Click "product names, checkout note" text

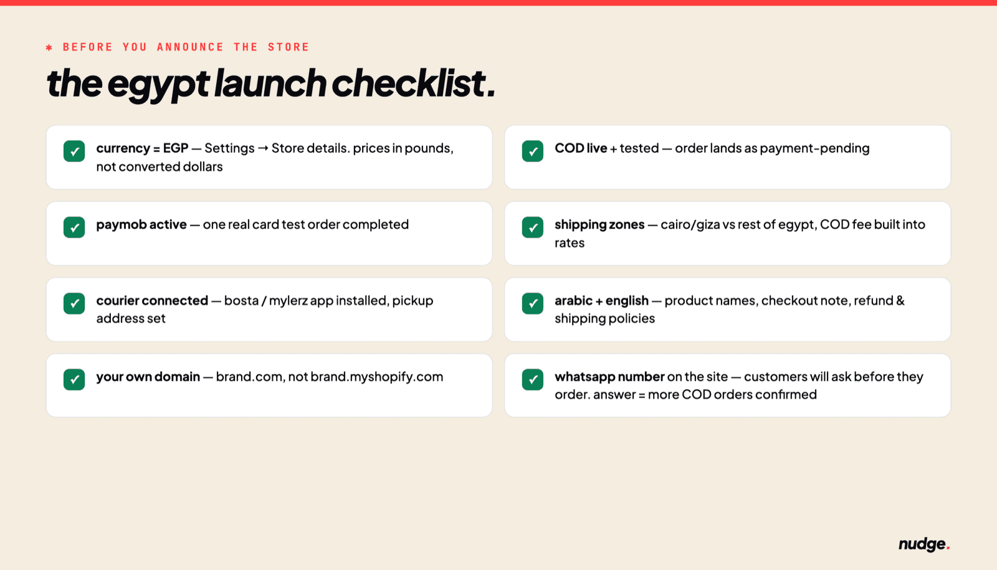756,301
